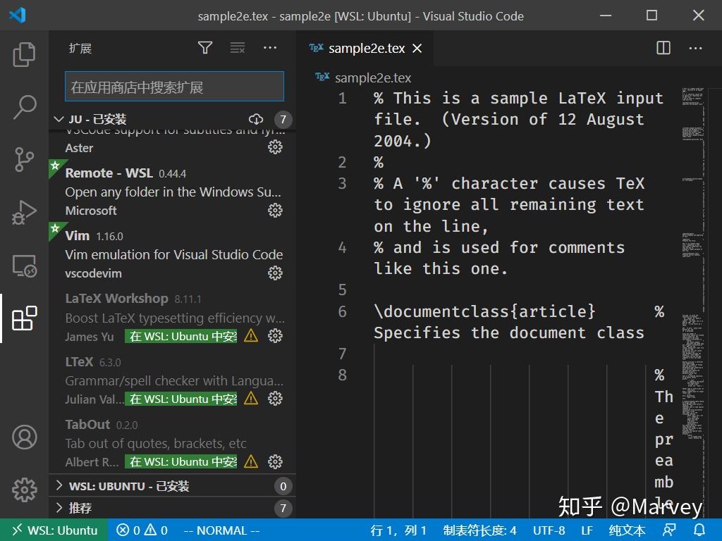Open the Manage gear in activity bar
Screen dimensions: 722x541
click(25, 490)
